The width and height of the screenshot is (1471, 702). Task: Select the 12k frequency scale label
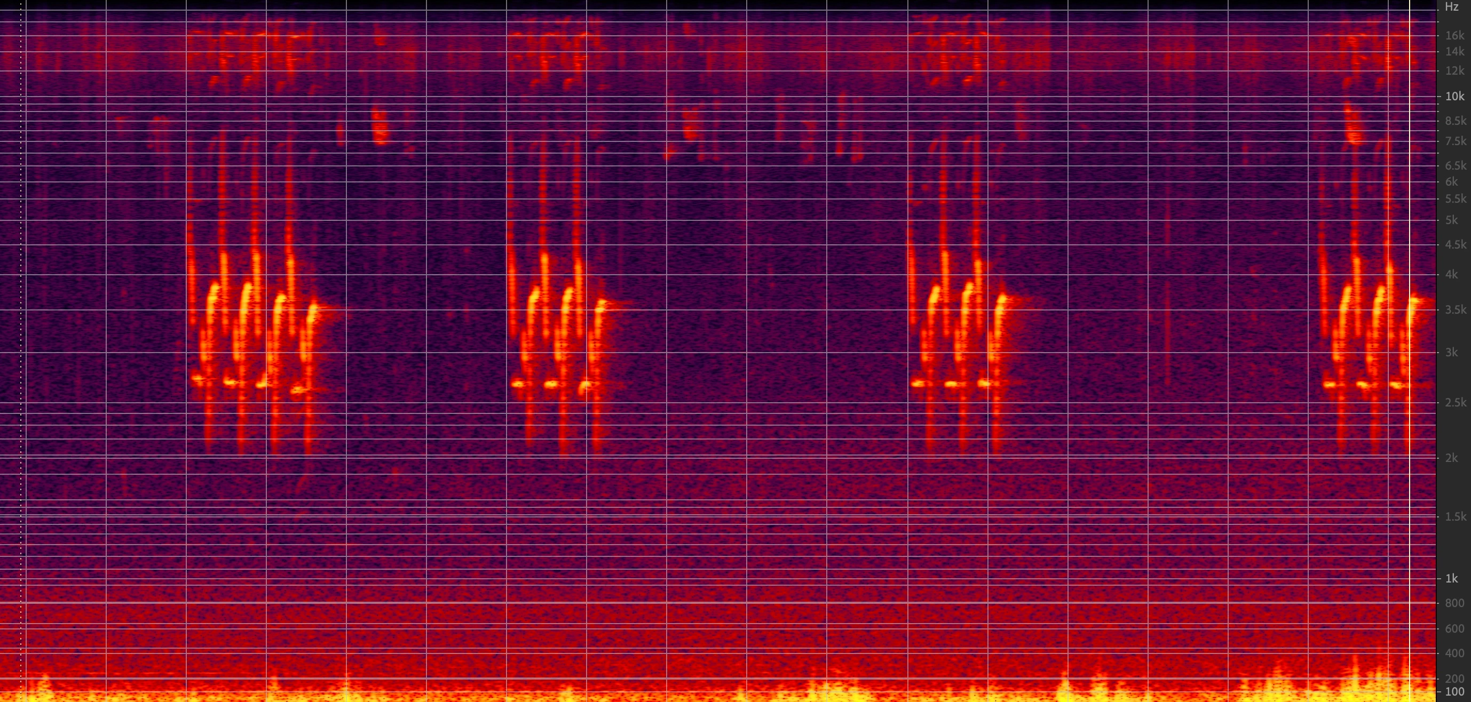tap(1454, 71)
